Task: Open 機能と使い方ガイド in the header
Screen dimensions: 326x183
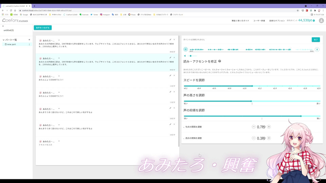Action: point(240,21)
